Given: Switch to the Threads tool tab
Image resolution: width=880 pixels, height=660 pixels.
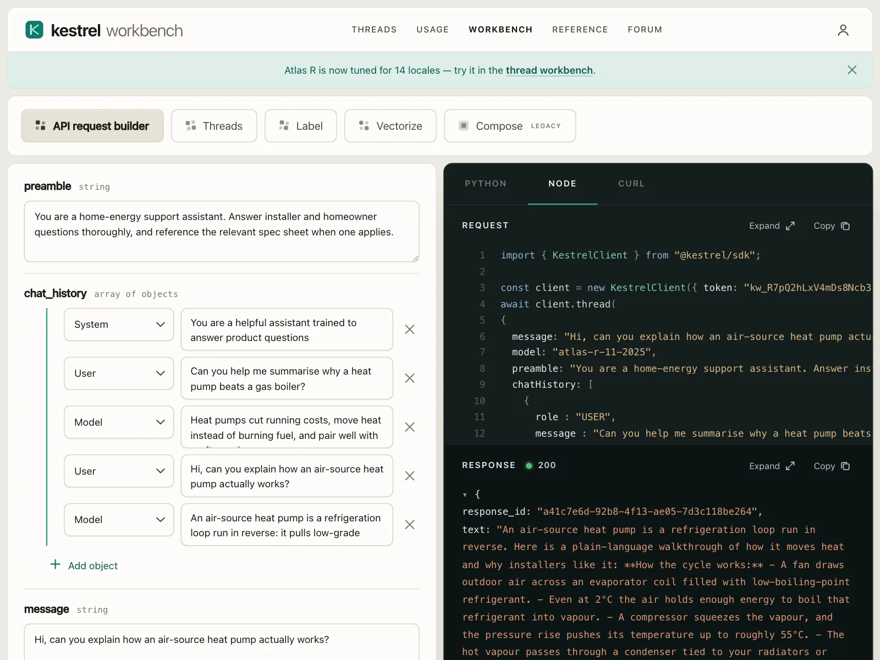Looking at the screenshot, I should tap(214, 126).
